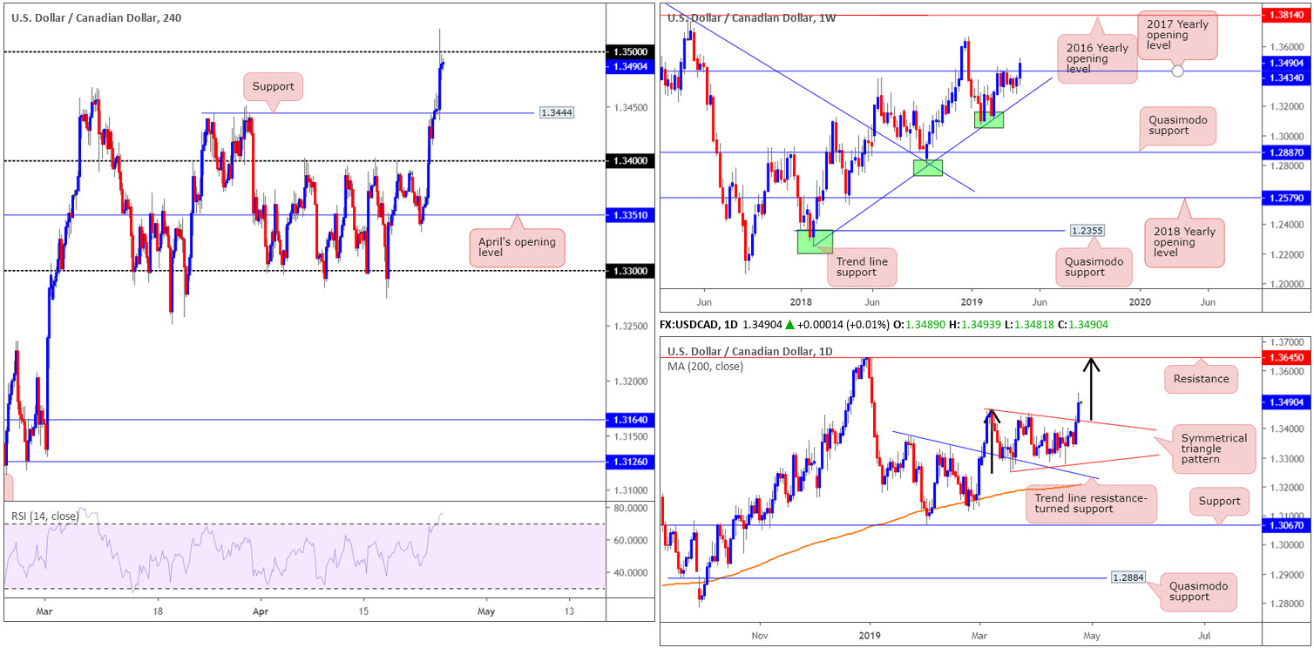Click the 1.31260 price tag on 240 chart
The image size is (1314, 648).
pyautogui.click(x=630, y=462)
